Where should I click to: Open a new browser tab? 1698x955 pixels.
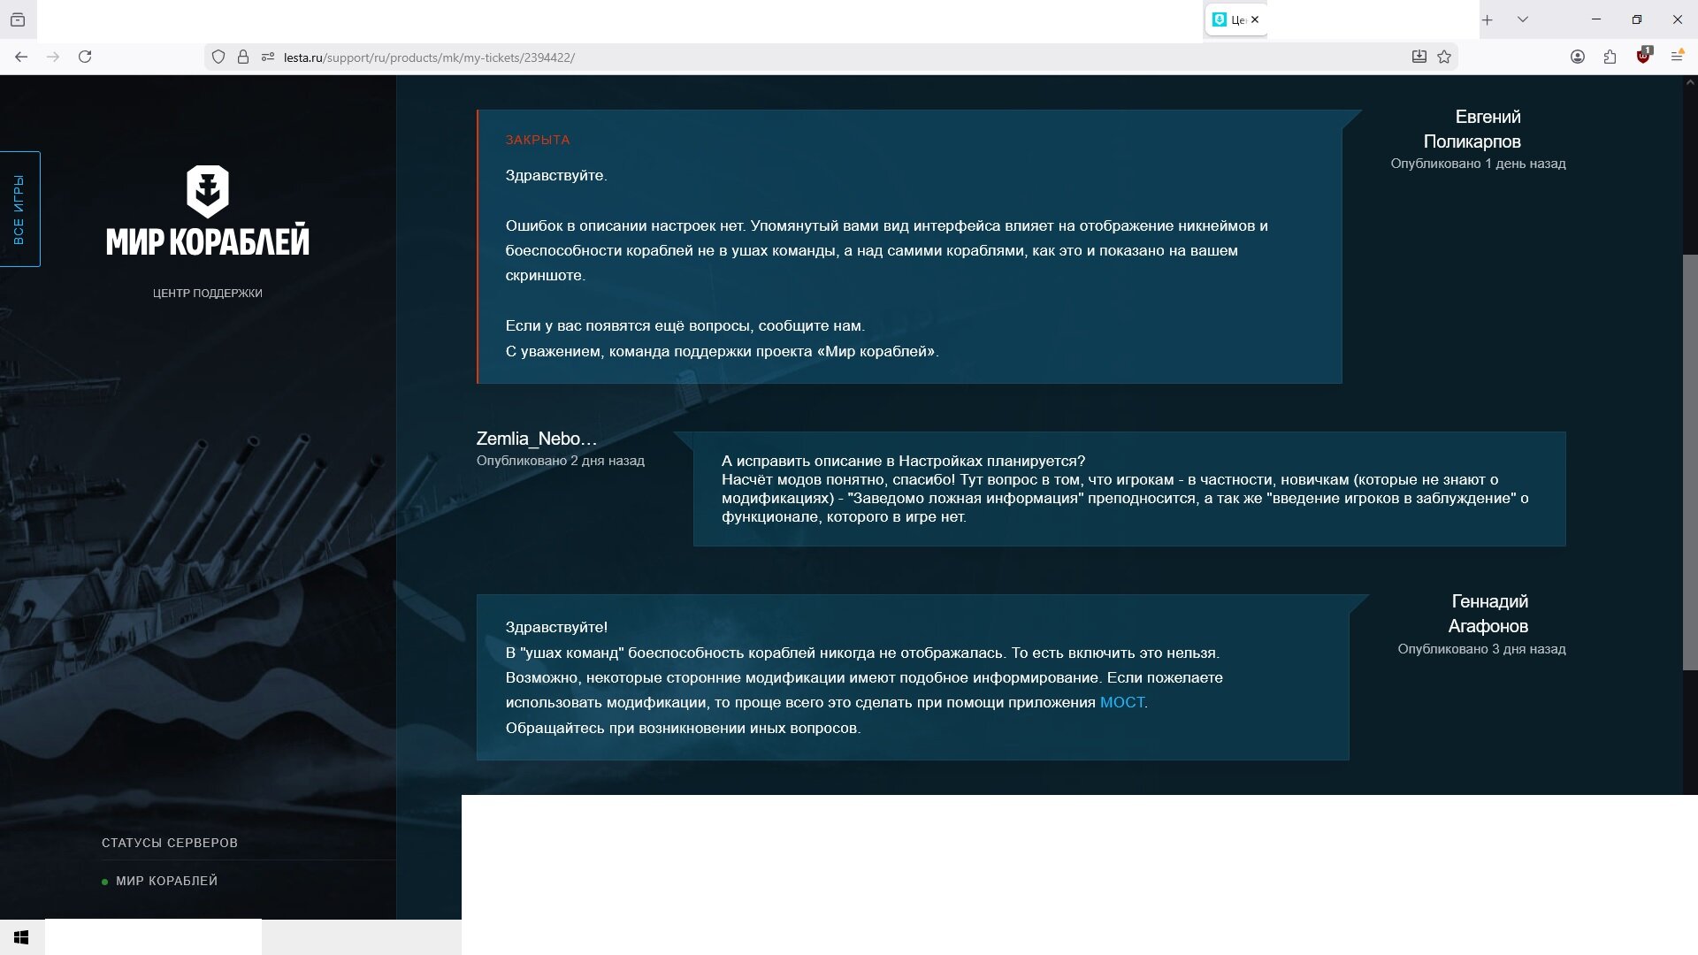[x=1488, y=19]
